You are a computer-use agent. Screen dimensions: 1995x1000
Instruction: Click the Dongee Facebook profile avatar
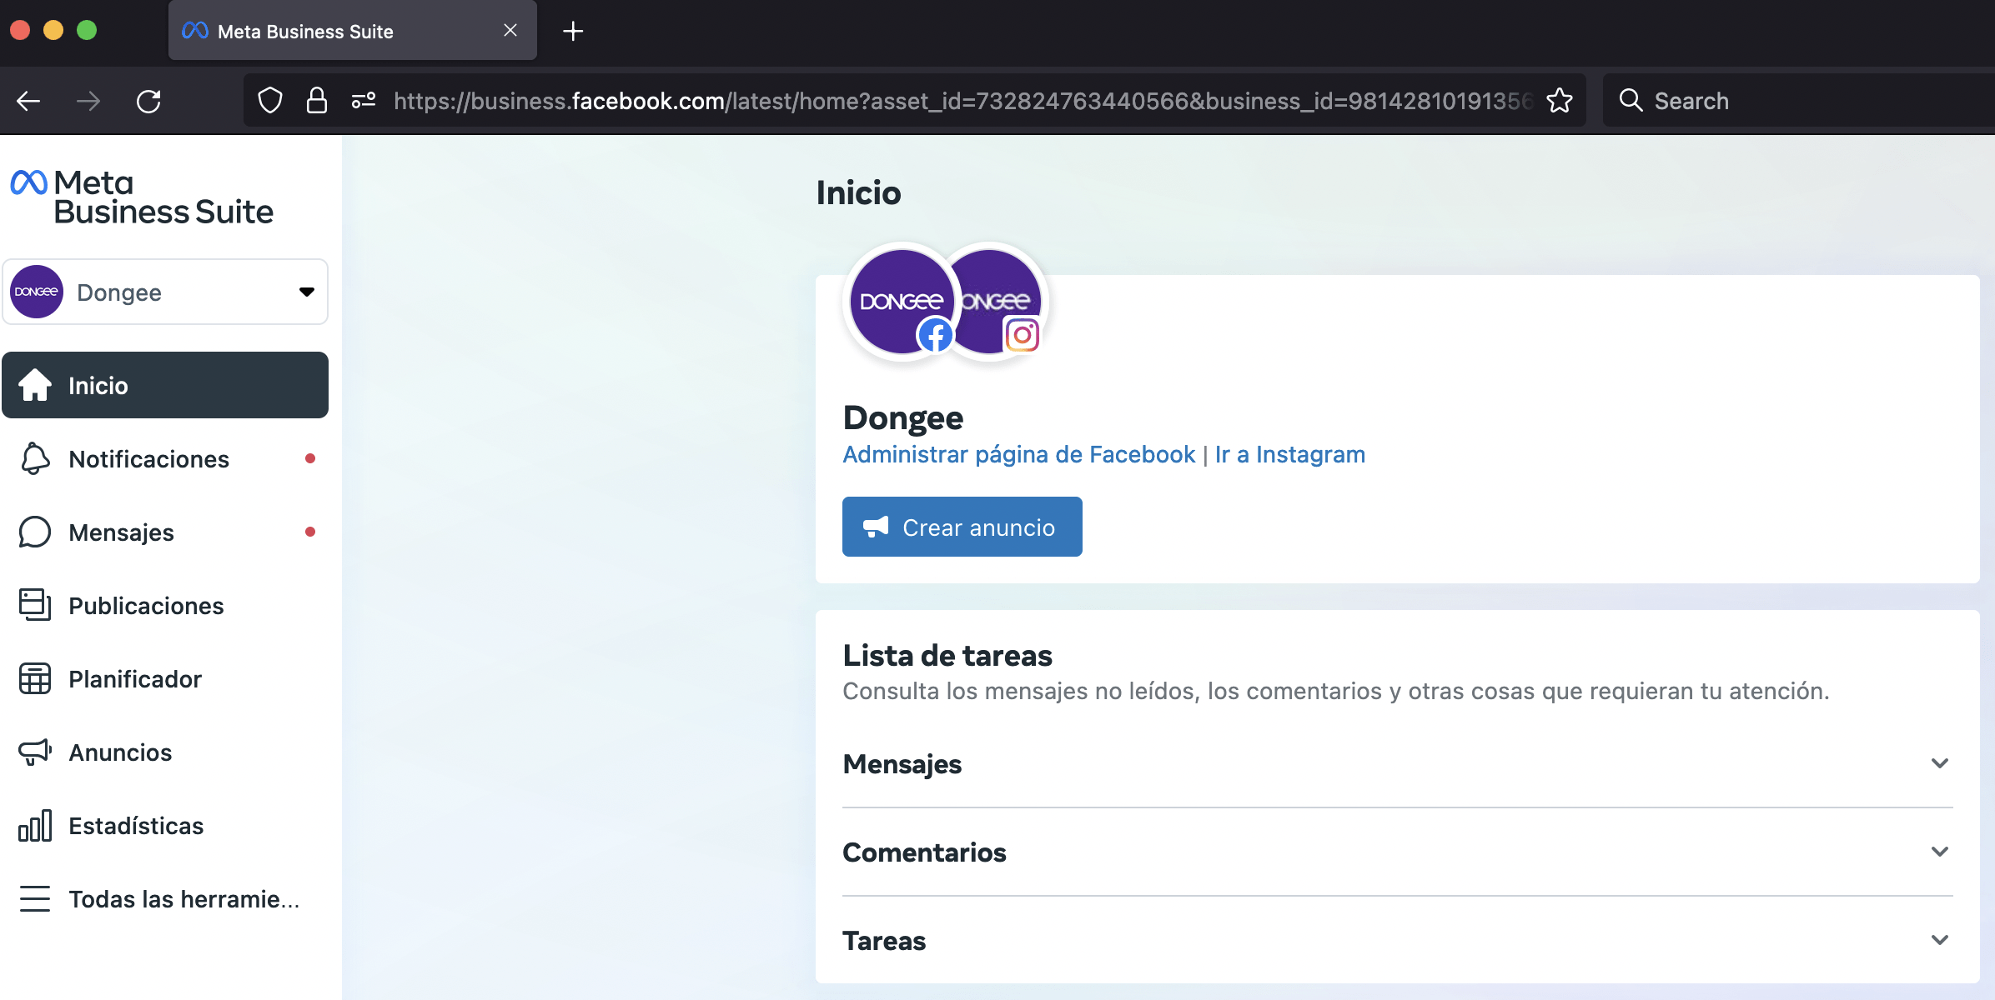[x=901, y=301]
